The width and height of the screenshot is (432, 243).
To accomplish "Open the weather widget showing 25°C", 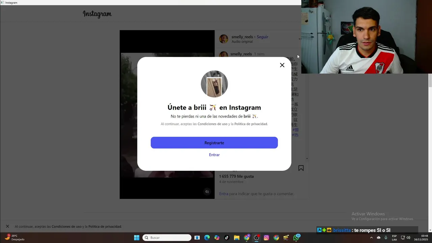I will click(x=15, y=238).
